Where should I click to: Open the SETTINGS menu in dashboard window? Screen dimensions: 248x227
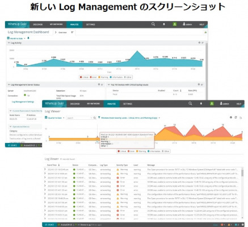click(x=90, y=24)
